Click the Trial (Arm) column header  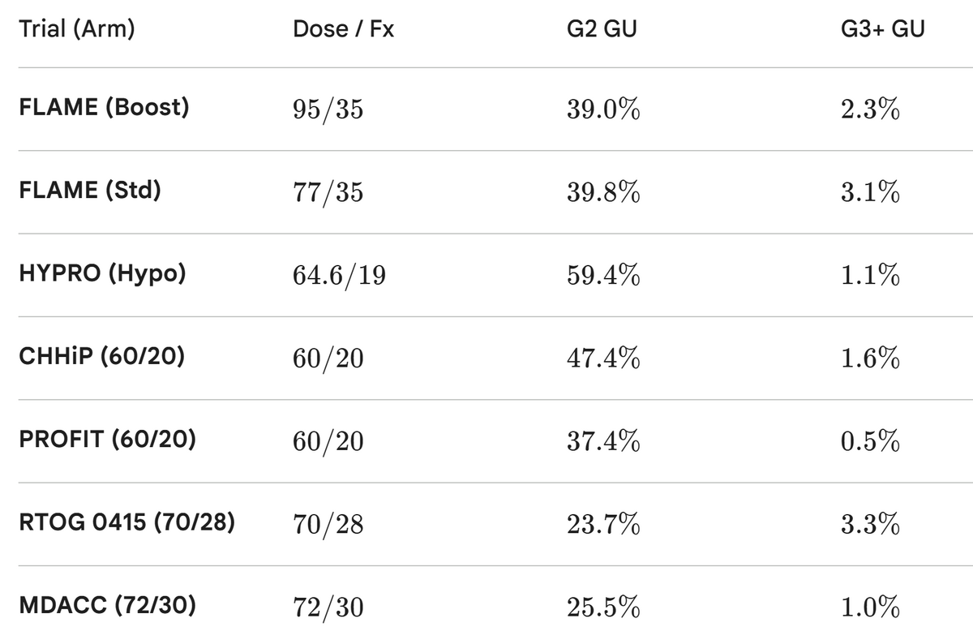click(x=76, y=29)
